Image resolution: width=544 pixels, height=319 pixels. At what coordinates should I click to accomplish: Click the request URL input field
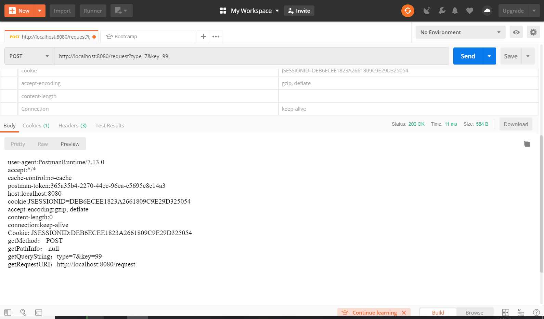click(251, 56)
